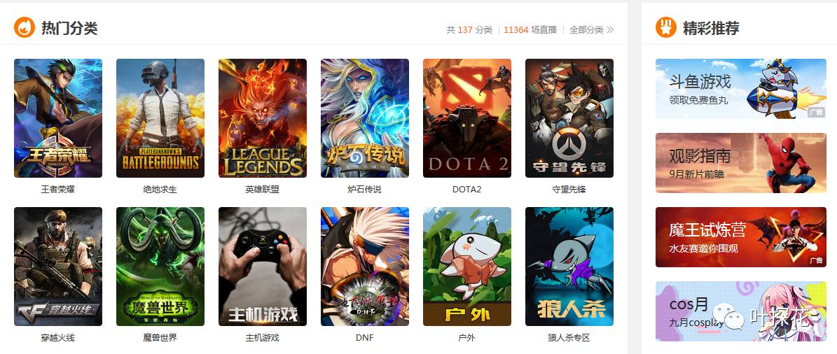Open the 户外 shark cover image

tap(467, 267)
